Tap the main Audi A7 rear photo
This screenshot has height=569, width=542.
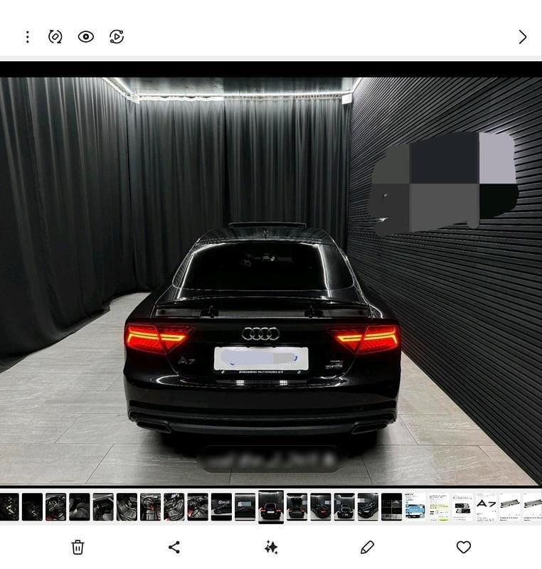pyautogui.click(x=270, y=281)
